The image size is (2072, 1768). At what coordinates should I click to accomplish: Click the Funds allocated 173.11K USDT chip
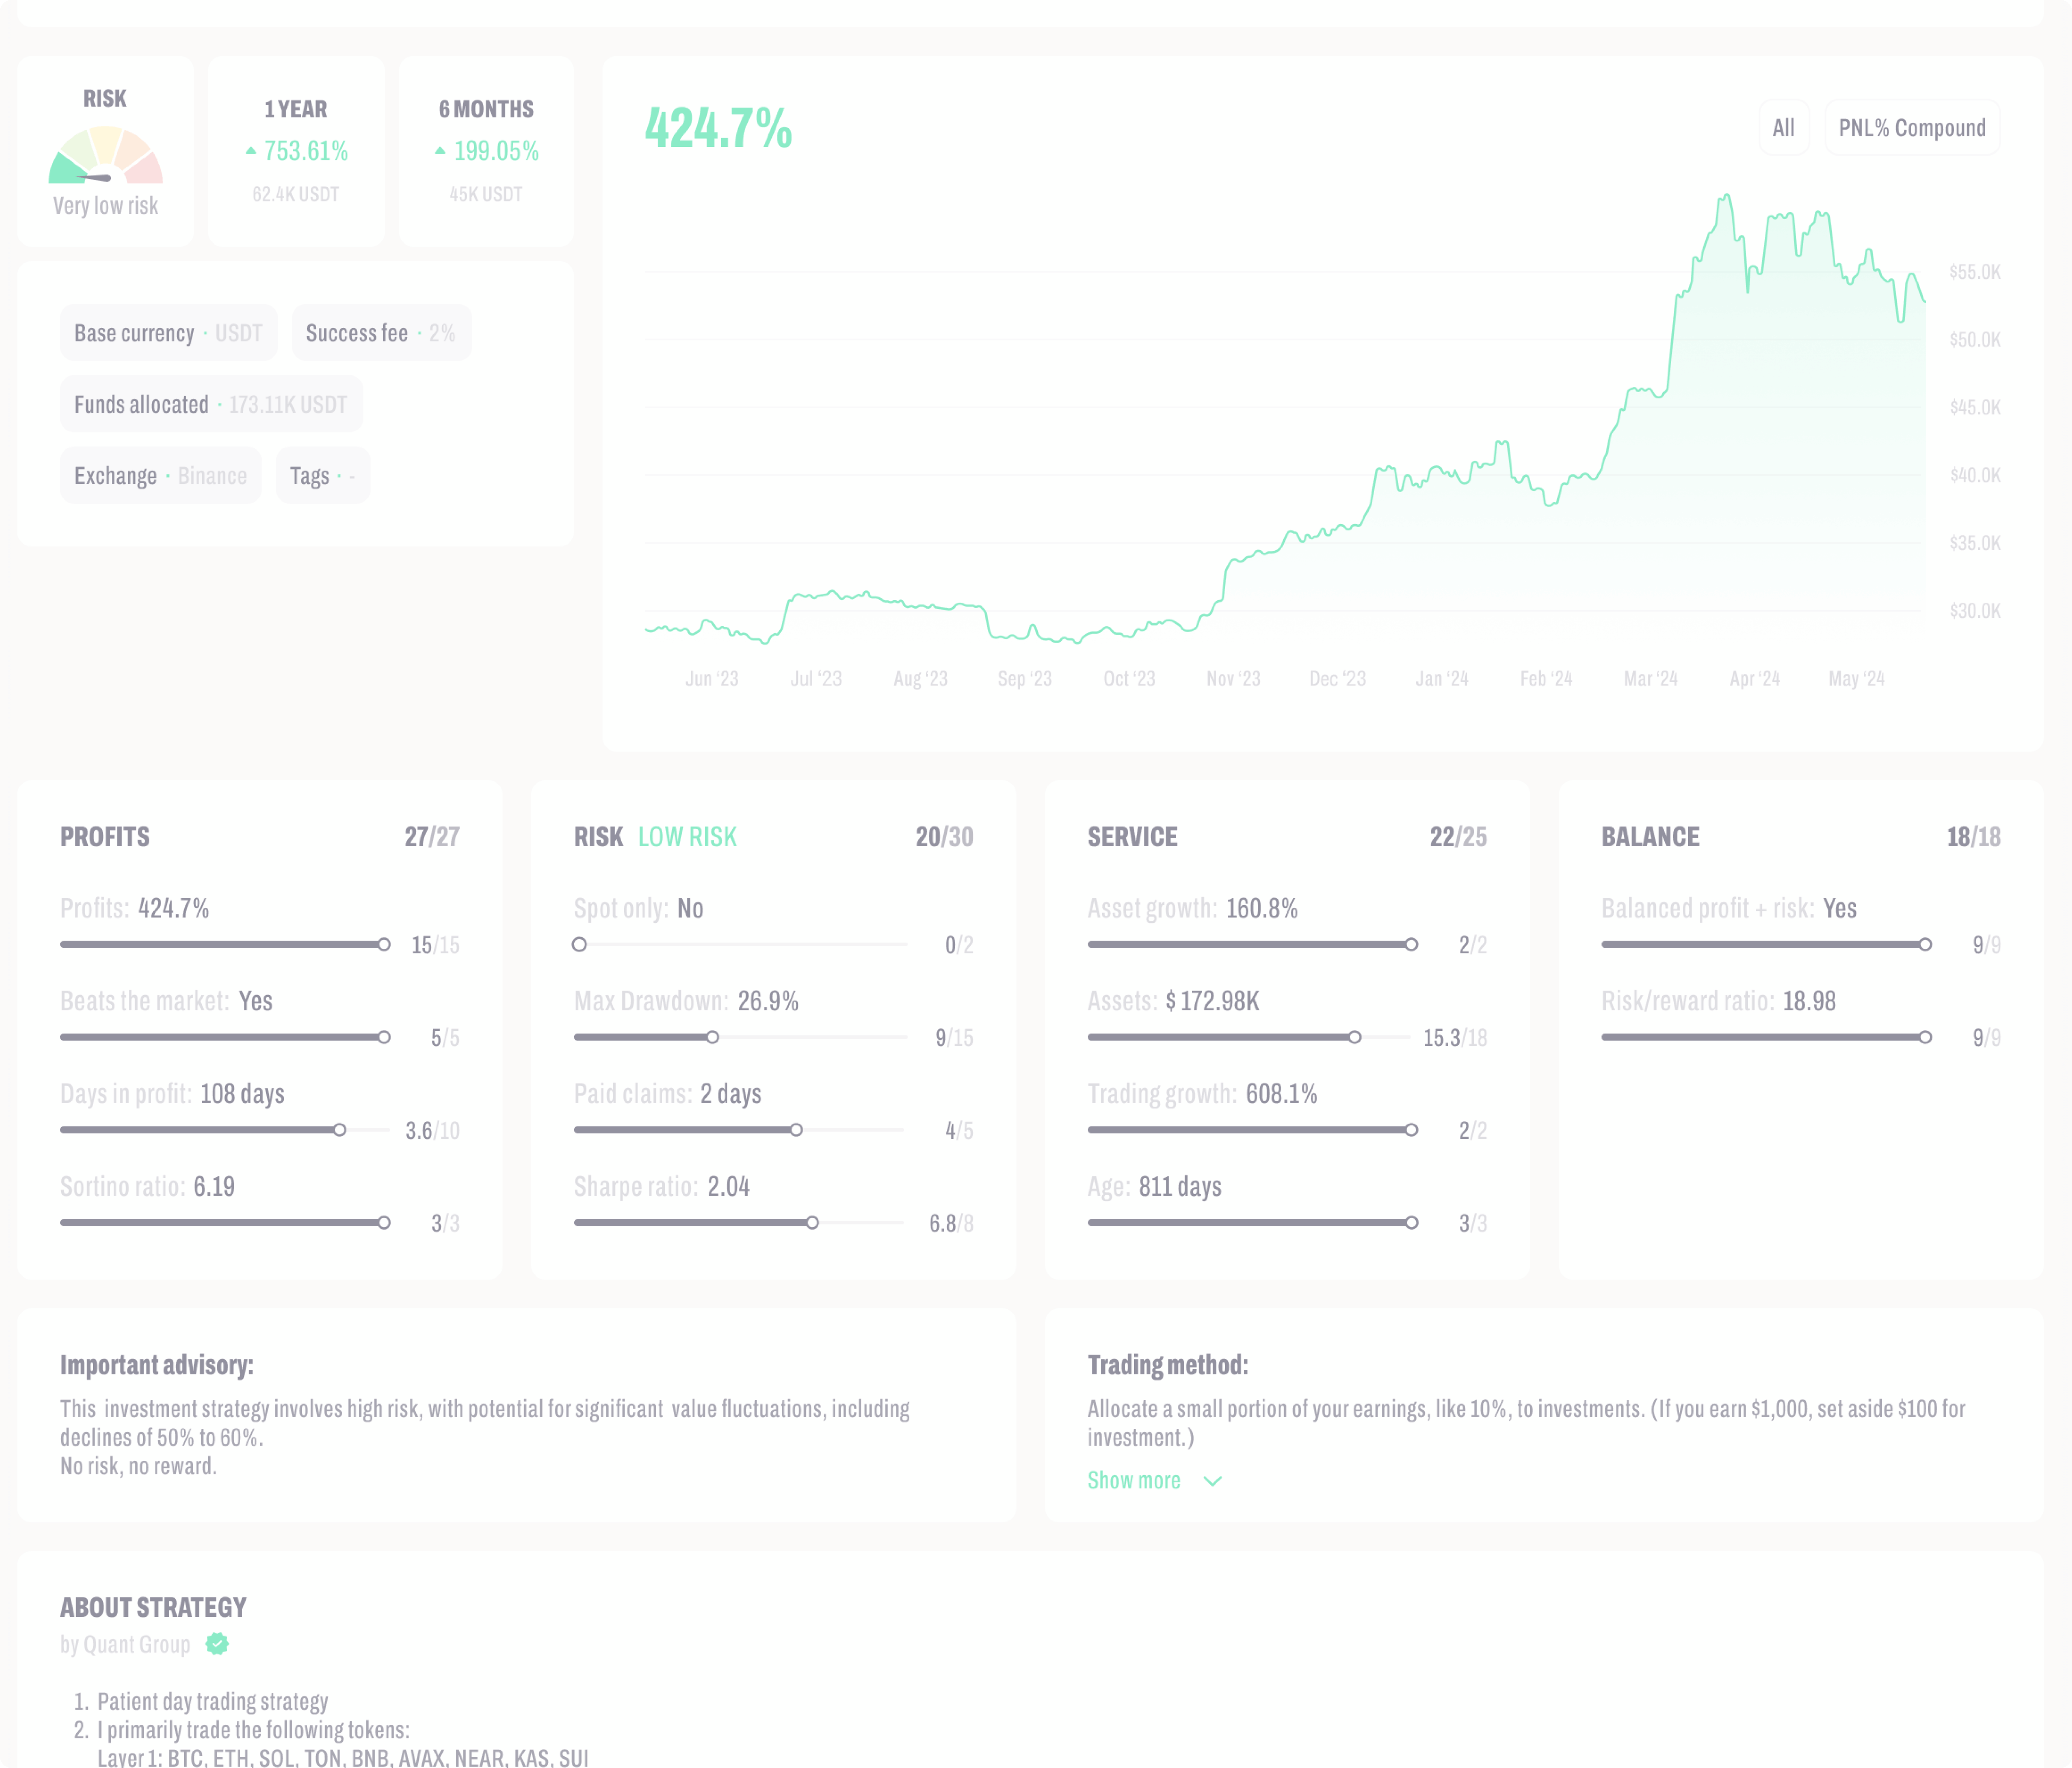pos(211,404)
